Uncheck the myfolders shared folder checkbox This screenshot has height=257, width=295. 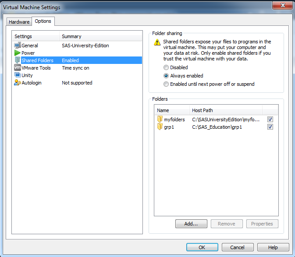(270, 119)
